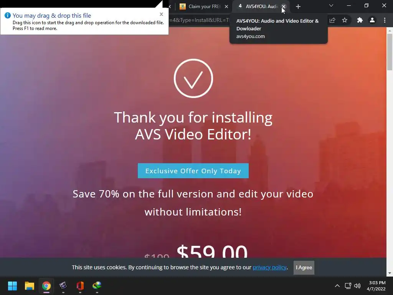Select the AVS4YOU: Audio tab
Viewport: 393px width, 295px height.
click(261, 7)
